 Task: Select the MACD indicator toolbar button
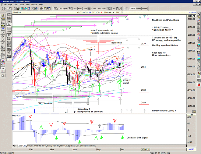79,9
